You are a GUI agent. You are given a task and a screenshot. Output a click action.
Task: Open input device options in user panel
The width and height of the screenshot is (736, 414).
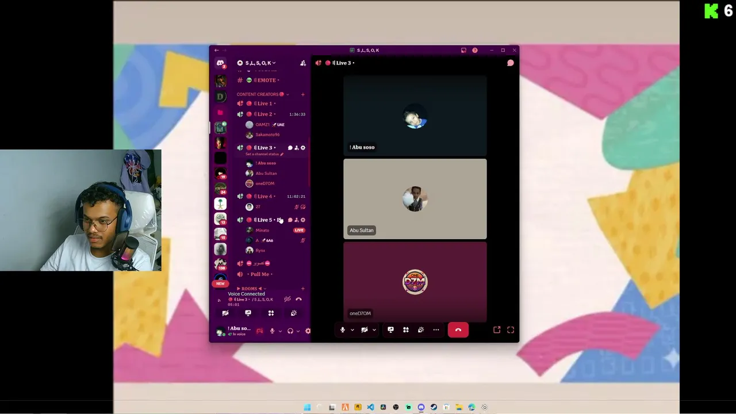tap(280, 331)
